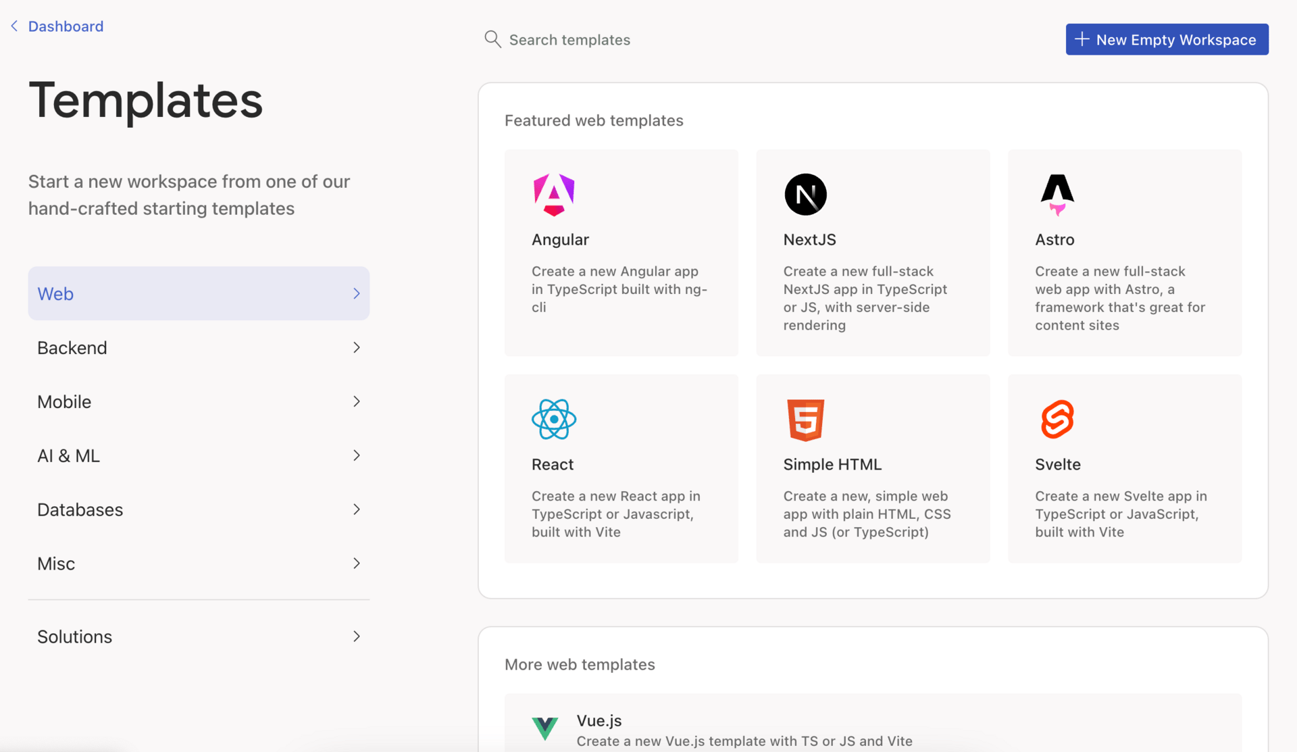Viewport: 1297px width, 752px height.
Task: Expand the Backend category chevron
Action: (357, 347)
